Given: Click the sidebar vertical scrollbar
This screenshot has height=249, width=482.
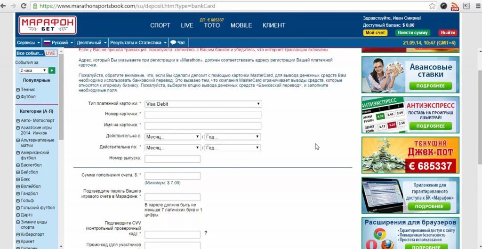Looking at the screenshot, I should pos(61,97).
